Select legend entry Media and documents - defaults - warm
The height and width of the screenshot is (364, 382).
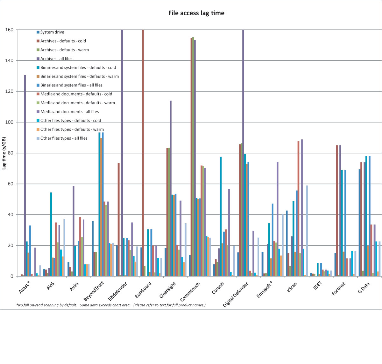click(76, 103)
